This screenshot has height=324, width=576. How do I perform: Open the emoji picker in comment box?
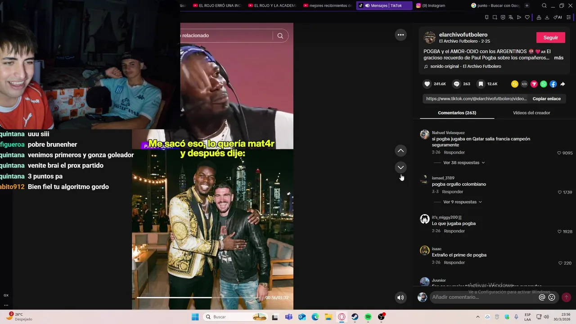552,297
